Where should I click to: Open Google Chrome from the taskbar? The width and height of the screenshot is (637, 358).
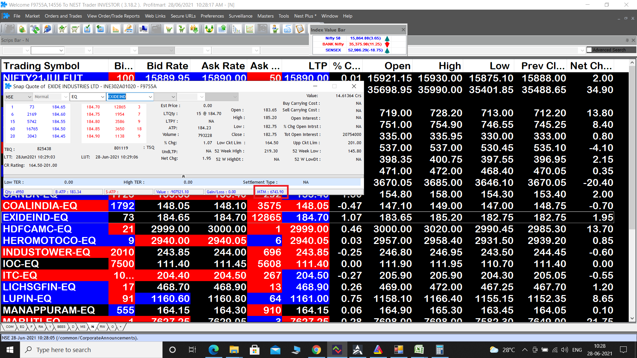click(316, 350)
